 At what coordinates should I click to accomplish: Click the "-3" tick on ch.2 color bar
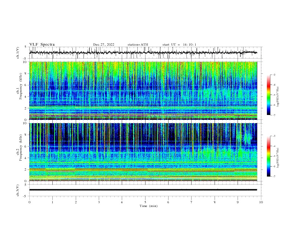click(274, 136)
